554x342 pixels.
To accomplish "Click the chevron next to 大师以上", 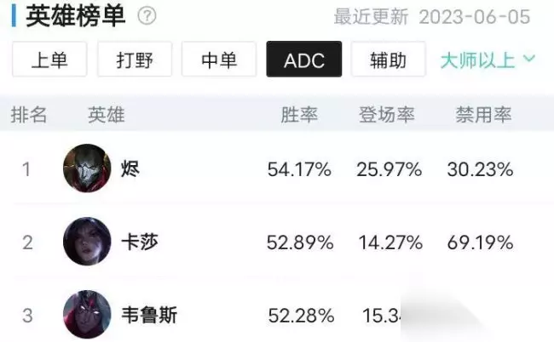I will (528, 60).
